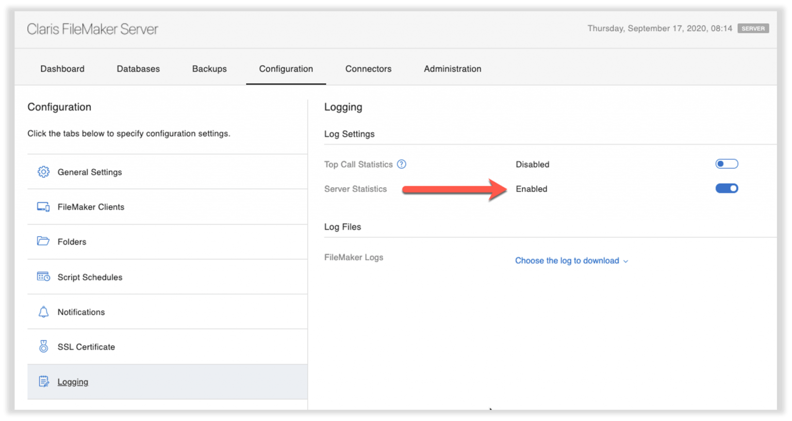The width and height of the screenshot is (792, 421).
Task: Click the chevron beside log download
Action: 625,261
